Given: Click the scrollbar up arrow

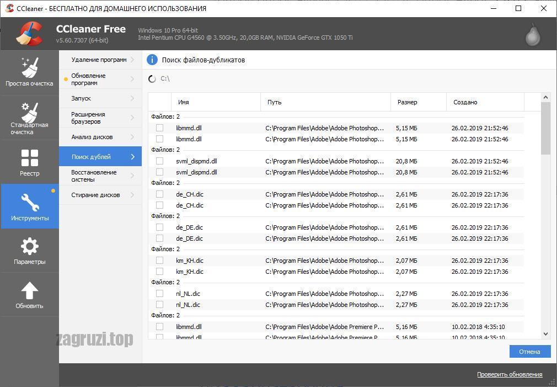Looking at the screenshot, I should point(545,97).
